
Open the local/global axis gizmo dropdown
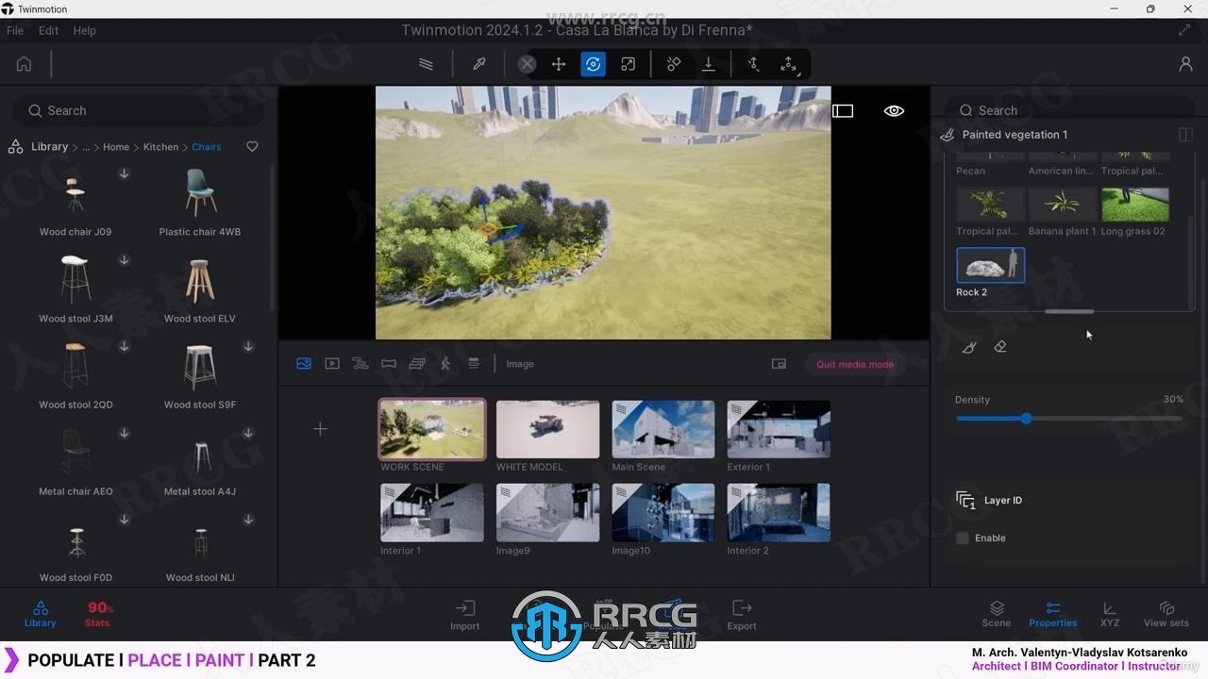coord(788,64)
